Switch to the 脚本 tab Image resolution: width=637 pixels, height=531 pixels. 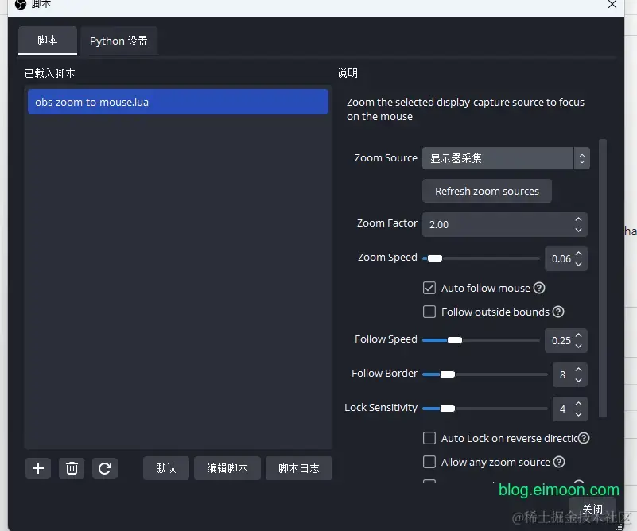tap(48, 41)
